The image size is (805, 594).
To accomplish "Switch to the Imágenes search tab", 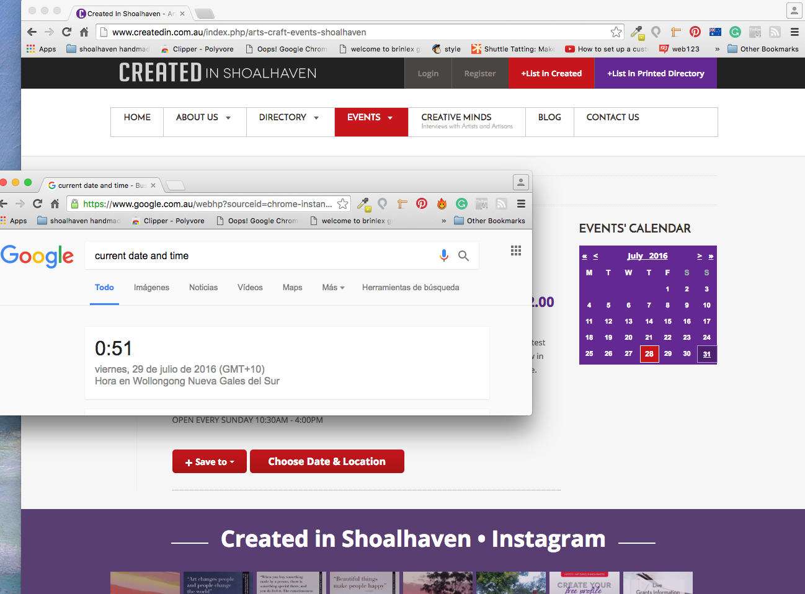I will click(x=151, y=288).
